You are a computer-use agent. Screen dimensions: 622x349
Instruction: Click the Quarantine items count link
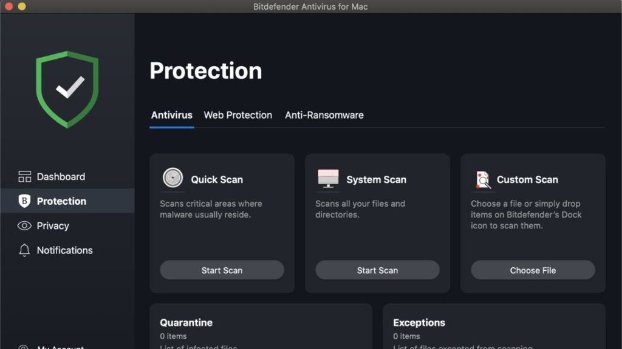point(172,336)
